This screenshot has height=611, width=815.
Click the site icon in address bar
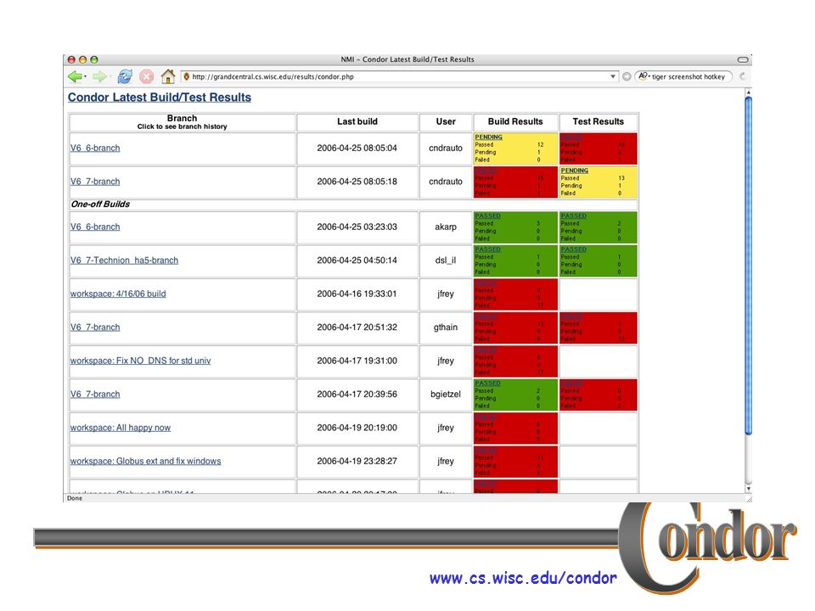pyautogui.click(x=186, y=77)
